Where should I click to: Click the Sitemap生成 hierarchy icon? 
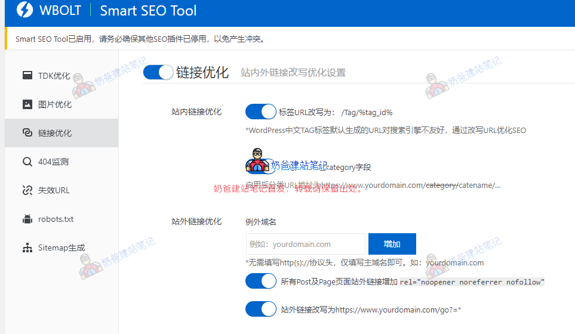(x=27, y=248)
